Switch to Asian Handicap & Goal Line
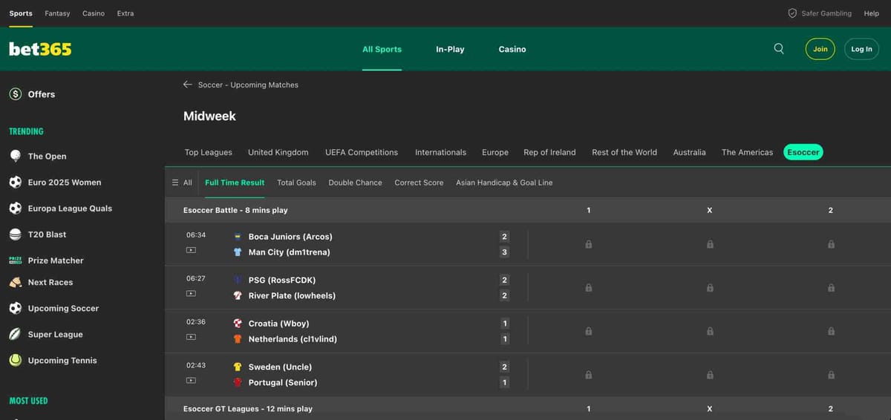The height and width of the screenshot is (420, 891). (504, 183)
